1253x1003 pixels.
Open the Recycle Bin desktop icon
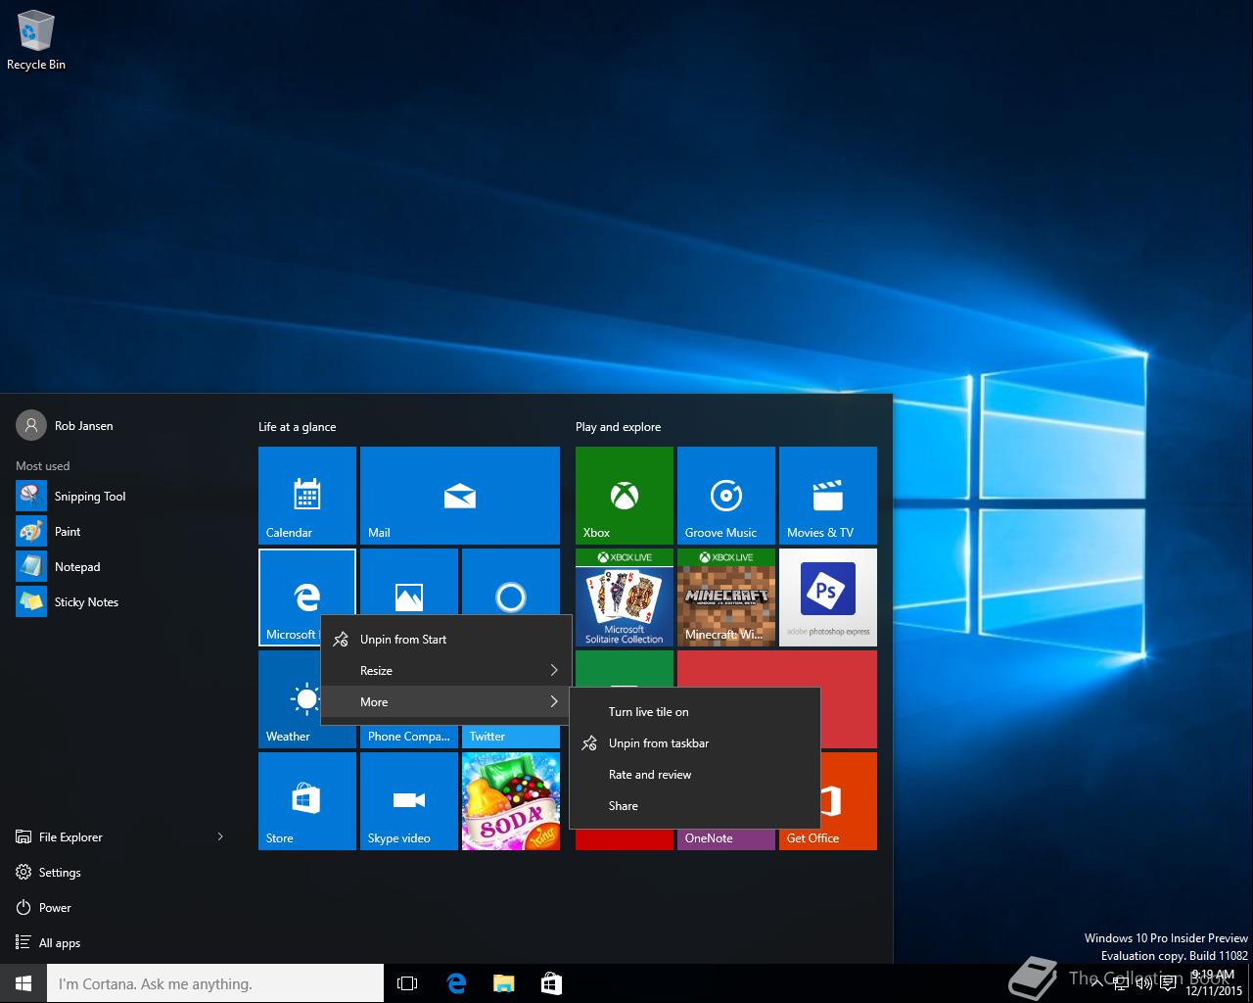36,41
